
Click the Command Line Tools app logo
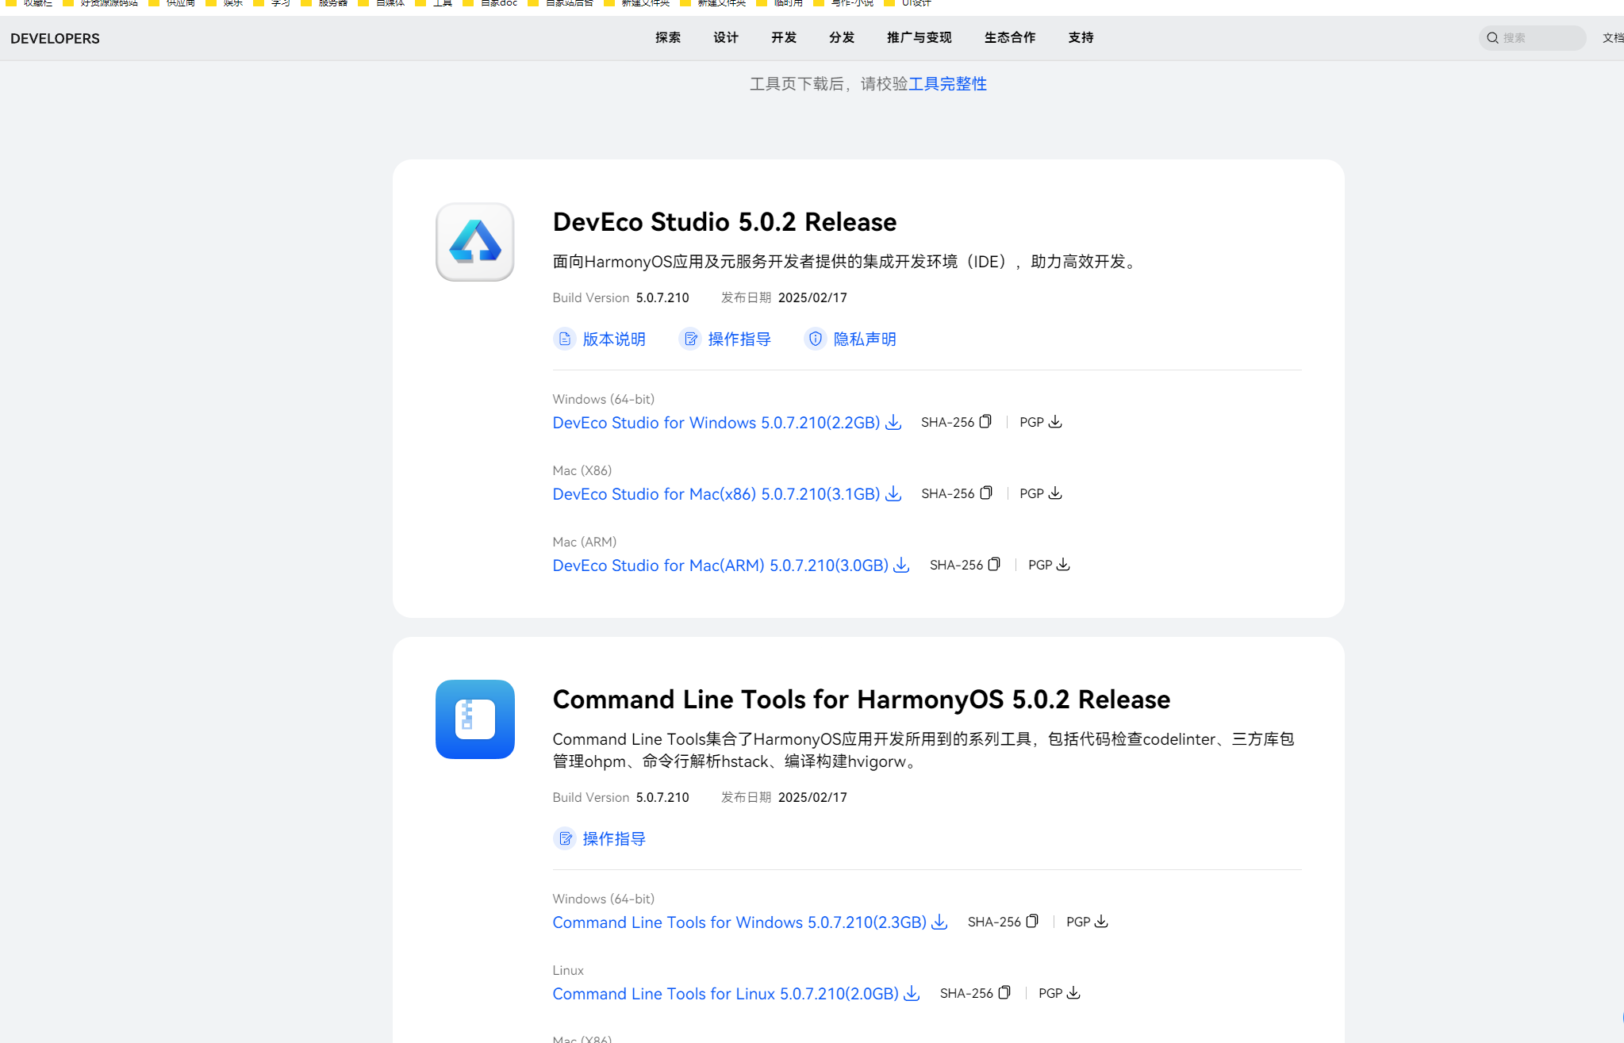pos(474,719)
